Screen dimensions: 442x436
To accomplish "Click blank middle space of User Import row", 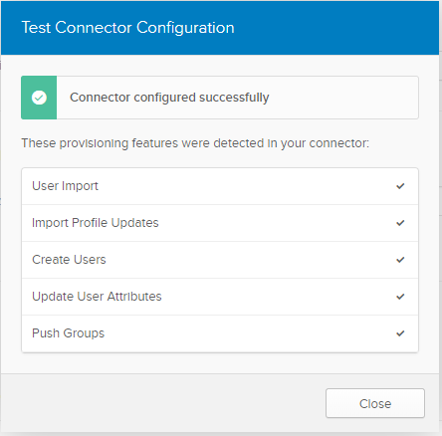I will 247,186.
